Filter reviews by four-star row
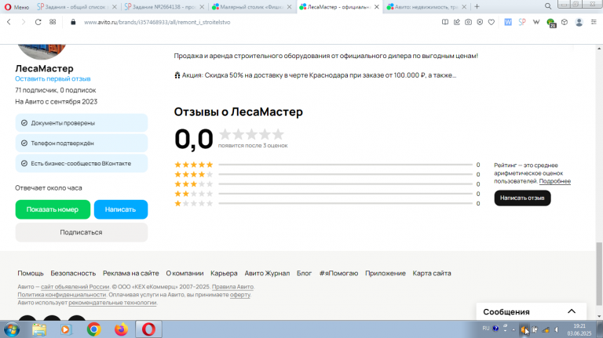The image size is (603, 338). 327,174
